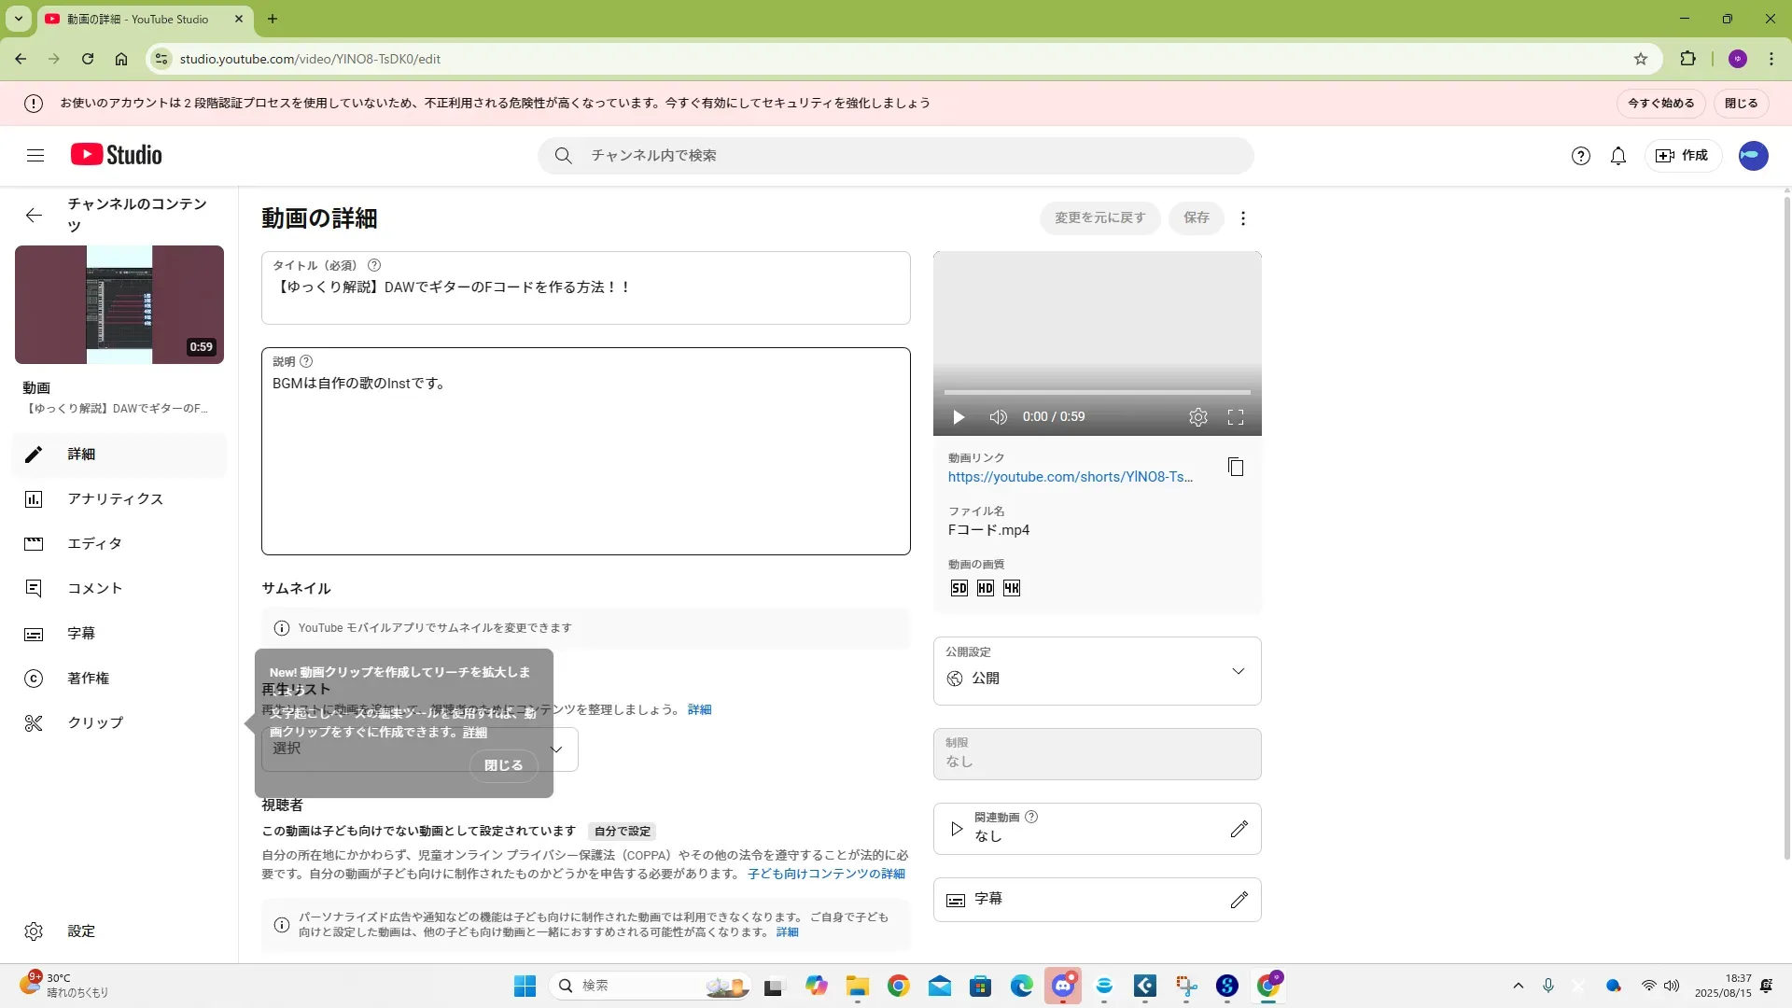The width and height of the screenshot is (1792, 1008).
Task: Click the video preview progress bar
Action: pyautogui.click(x=1097, y=393)
